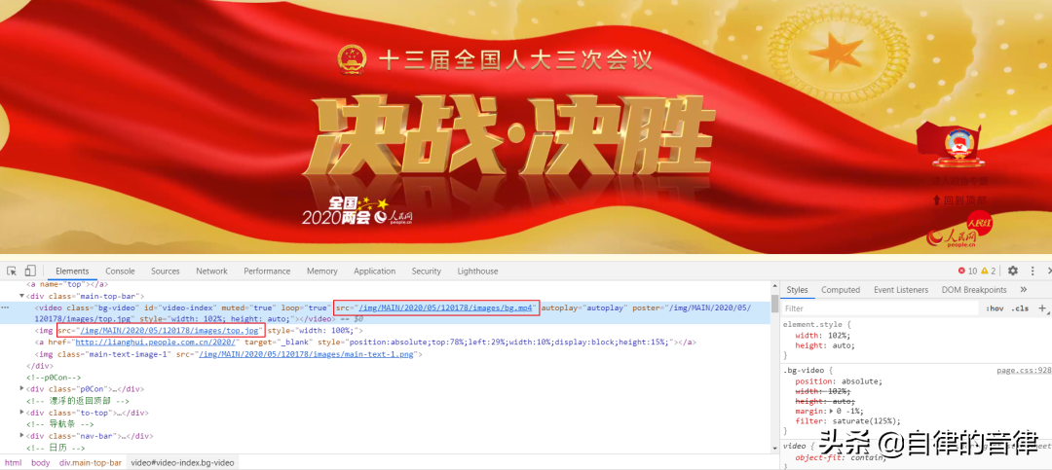Activate the inspect element picker icon
The width and height of the screenshot is (1052, 470).
(12, 271)
